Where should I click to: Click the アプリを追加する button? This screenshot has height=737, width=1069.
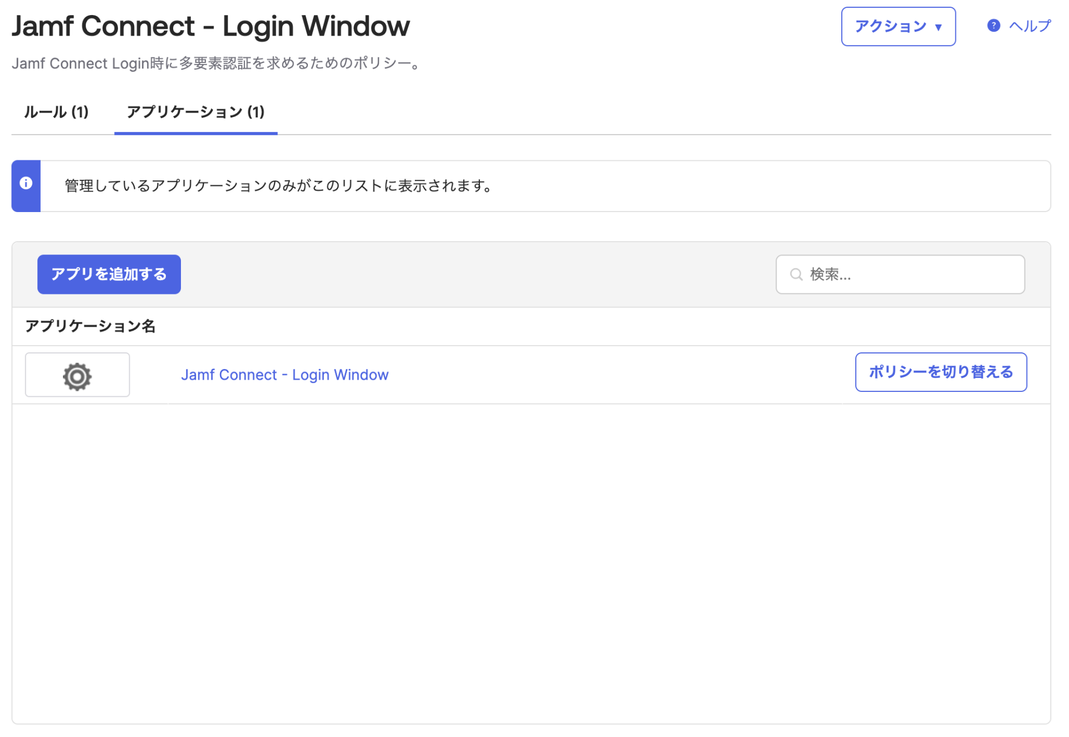click(109, 274)
